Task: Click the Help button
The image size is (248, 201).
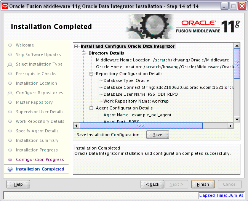Action: [x=18, y=184]
